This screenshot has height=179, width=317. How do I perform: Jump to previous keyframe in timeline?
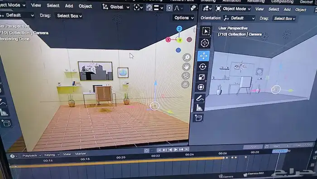click(164, 150)
